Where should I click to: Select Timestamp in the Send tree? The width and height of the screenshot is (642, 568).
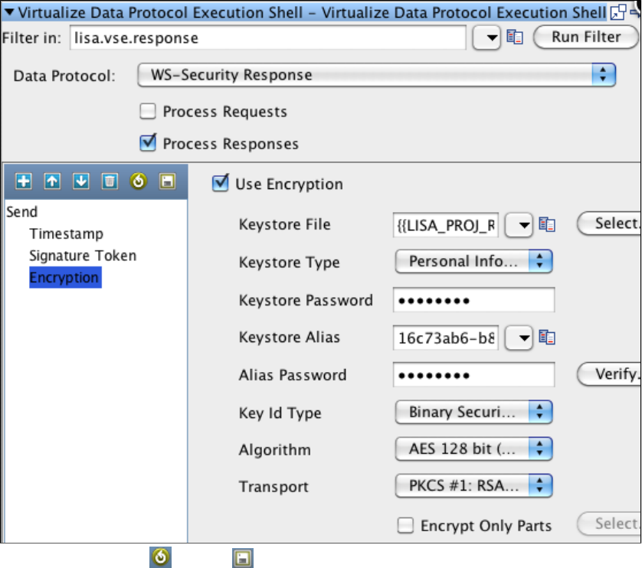66,234
